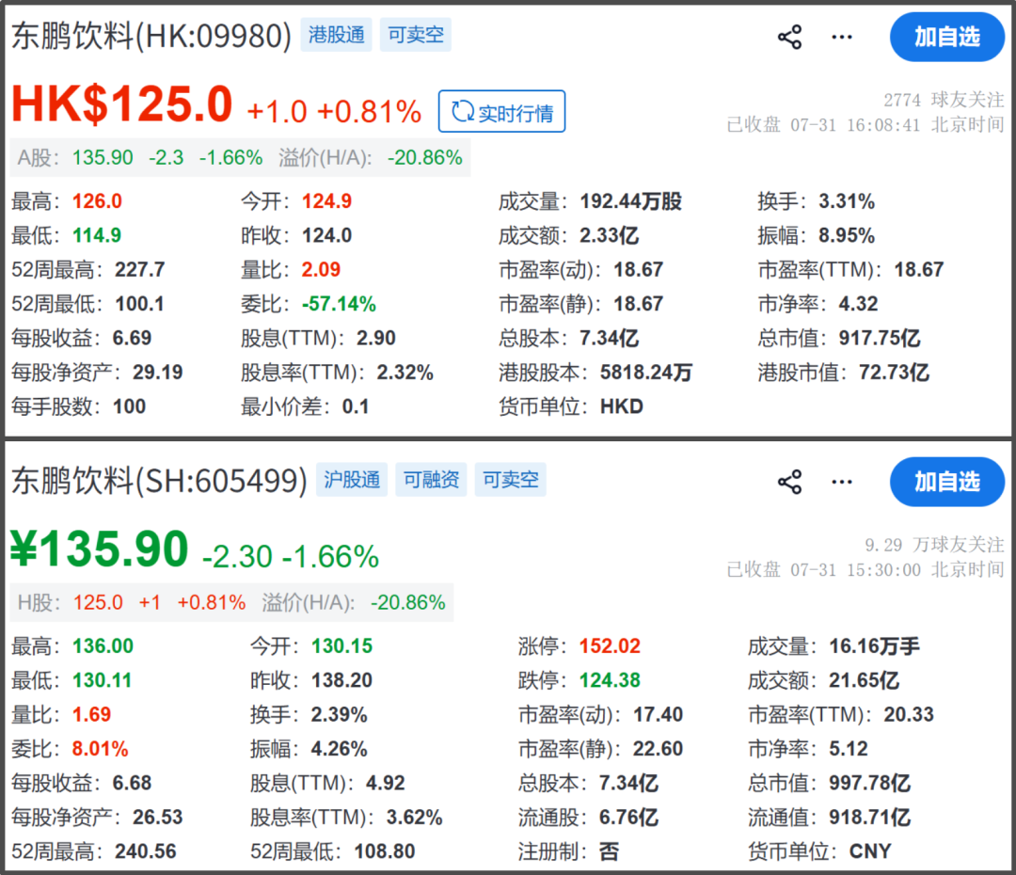Click 最低 130.11 value

coord(102,680)
